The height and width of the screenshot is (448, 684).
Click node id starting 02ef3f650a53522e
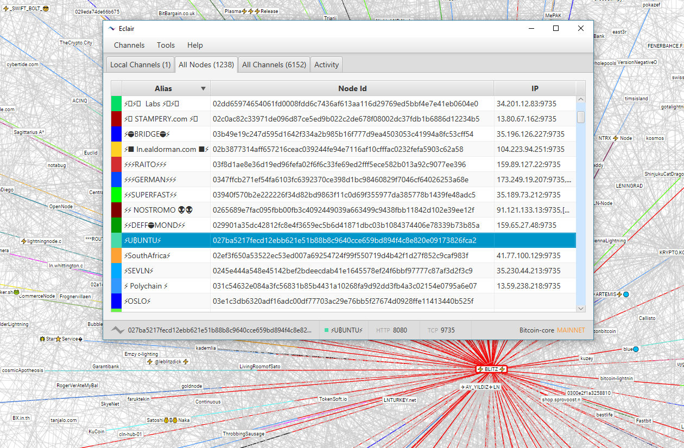(352, 255)
